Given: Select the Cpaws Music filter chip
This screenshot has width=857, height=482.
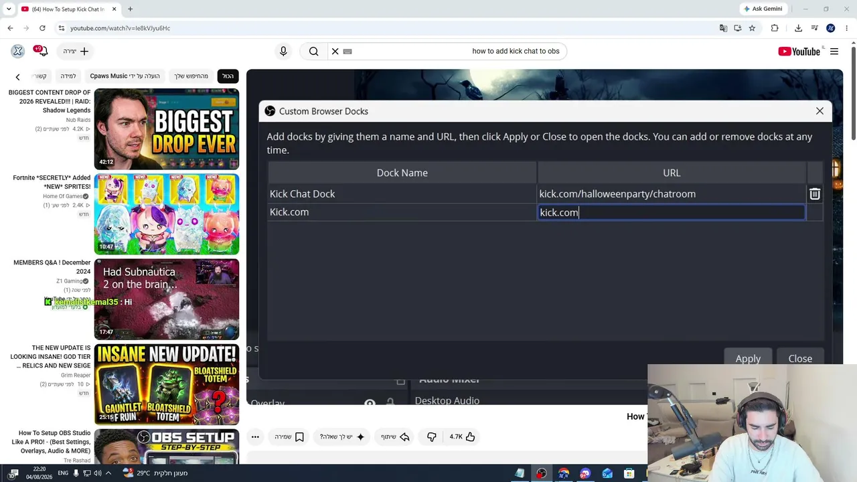Looking at the screenshot, I should pos(125,76).
